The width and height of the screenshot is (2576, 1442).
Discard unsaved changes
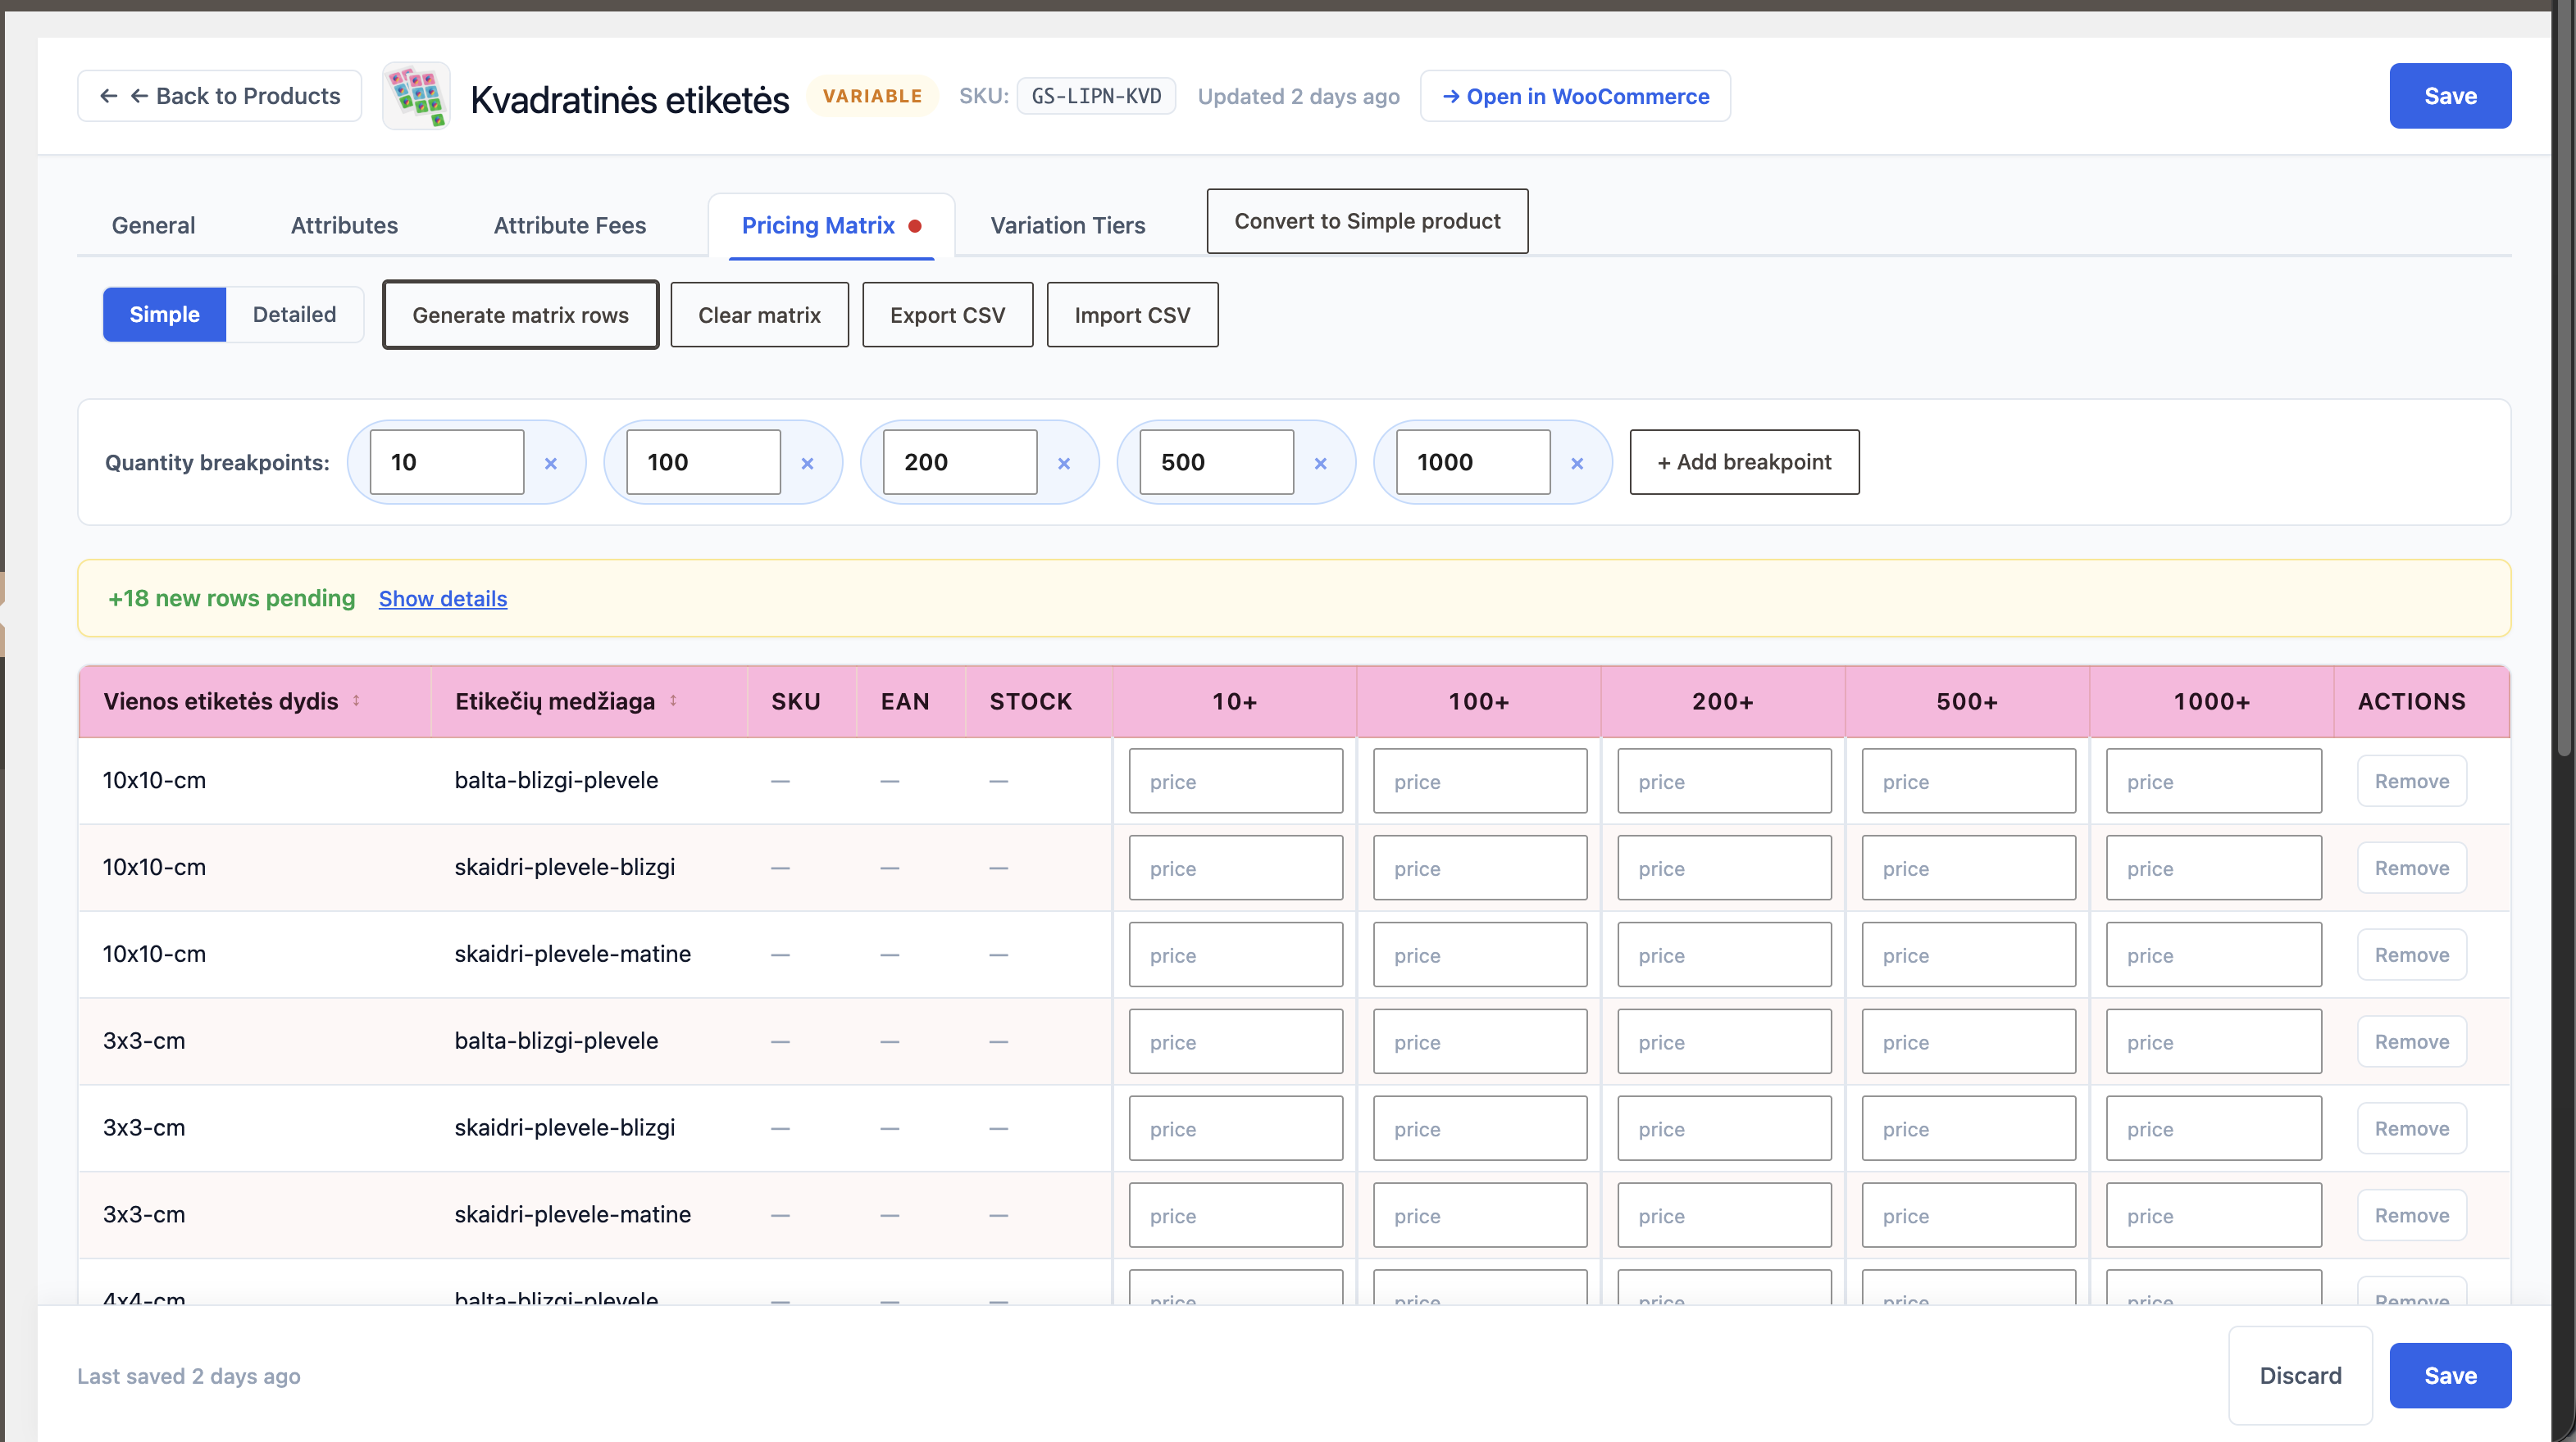click(2300, 1375)
